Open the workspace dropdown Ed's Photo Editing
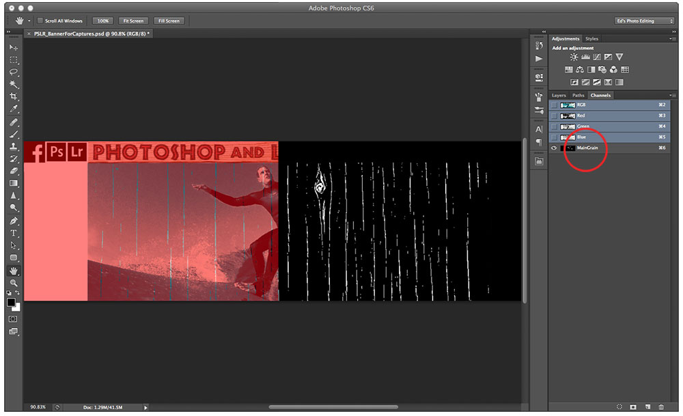Screen dimensions: 683x416 coord(645,21)
